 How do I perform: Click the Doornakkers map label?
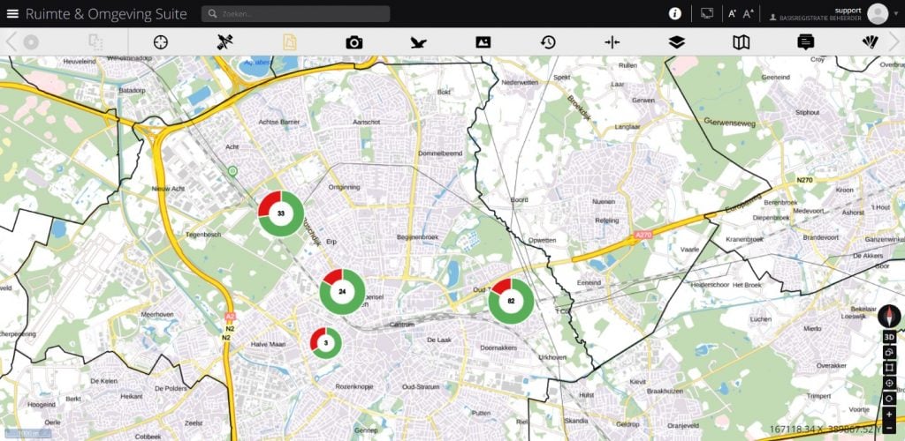pos(498,348)
